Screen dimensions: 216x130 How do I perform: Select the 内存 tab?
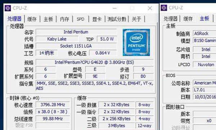click(64, 19)
